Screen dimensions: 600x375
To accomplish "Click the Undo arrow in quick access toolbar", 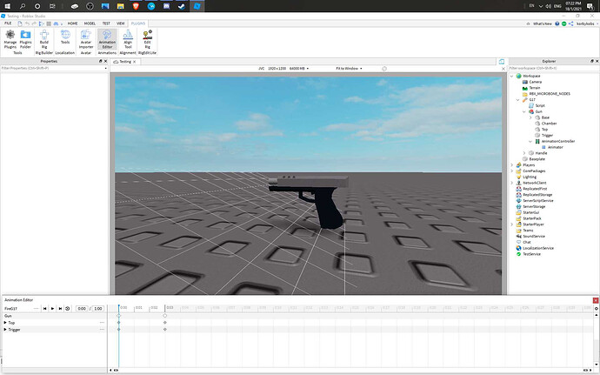I will (x=27, y=23).
